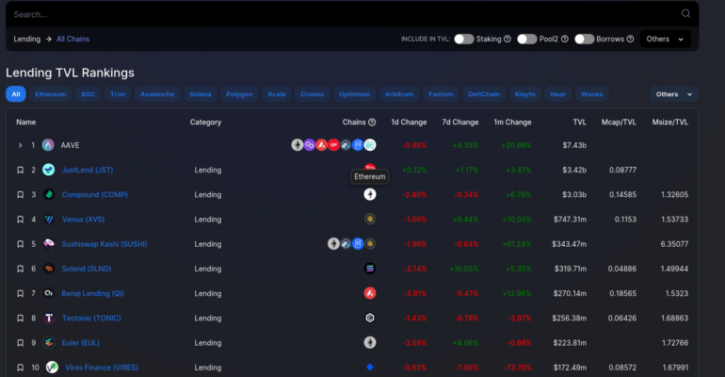
Task: Filter by DefiChain chain
Action: pos(484,94)
